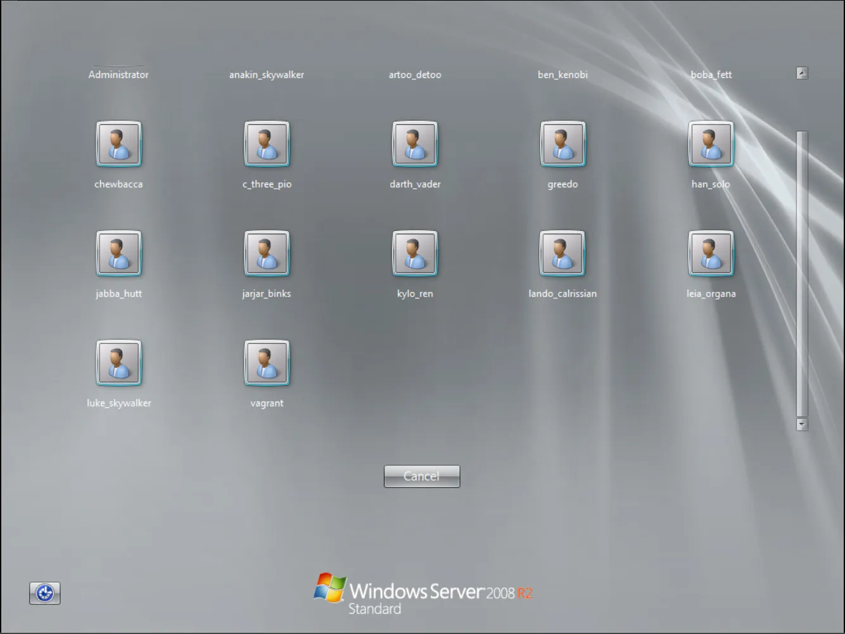Click the Cancel button

[422, 476]
